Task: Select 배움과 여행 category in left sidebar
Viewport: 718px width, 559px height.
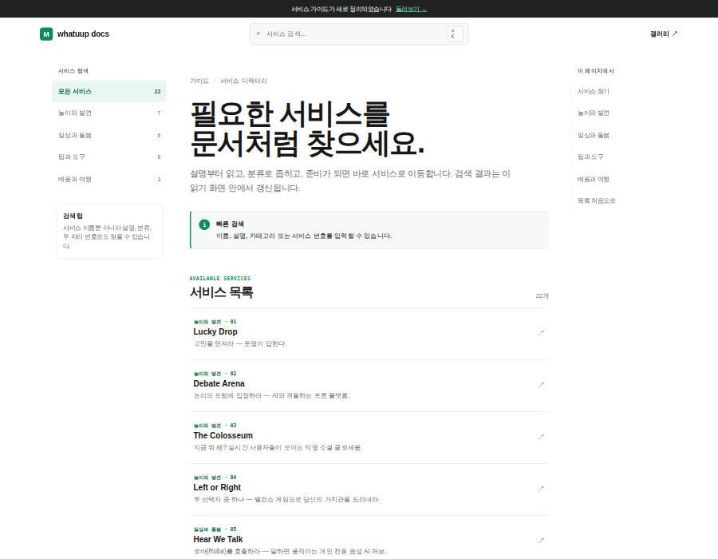Action: click(109, 179)
